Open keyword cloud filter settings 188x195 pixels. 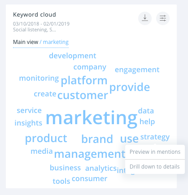point(163,18)
